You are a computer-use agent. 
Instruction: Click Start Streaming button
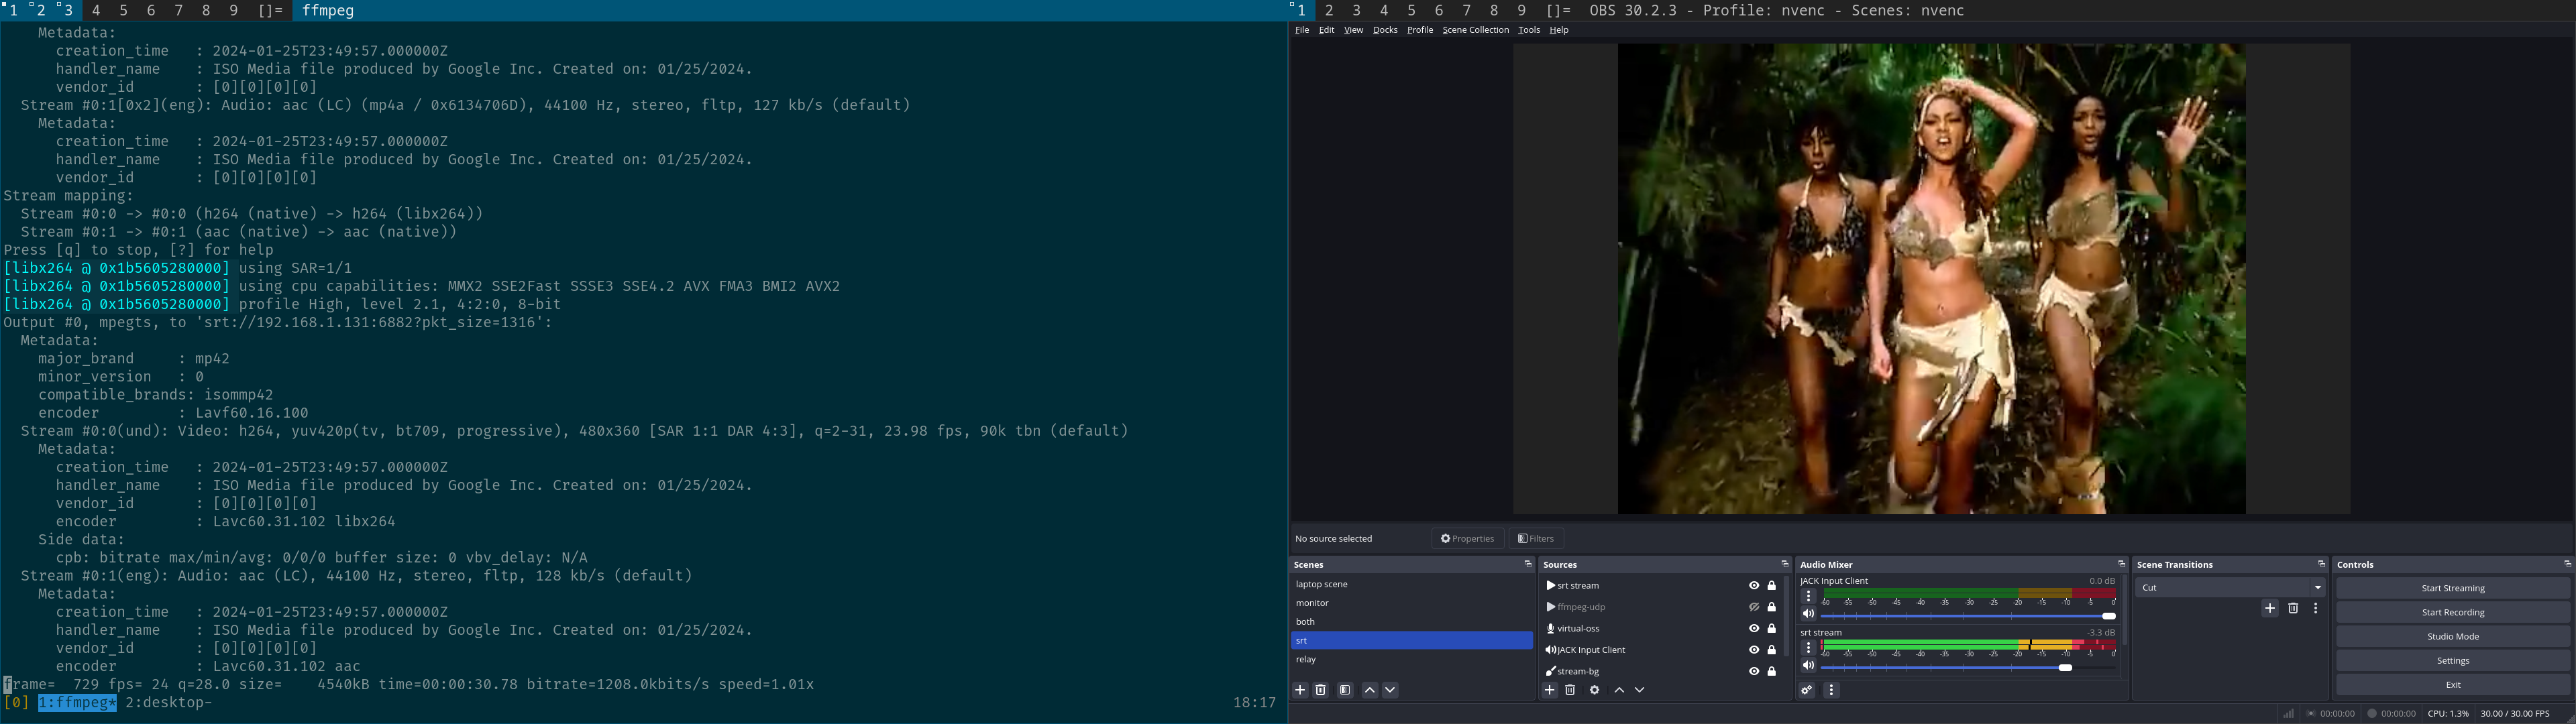2452,588
